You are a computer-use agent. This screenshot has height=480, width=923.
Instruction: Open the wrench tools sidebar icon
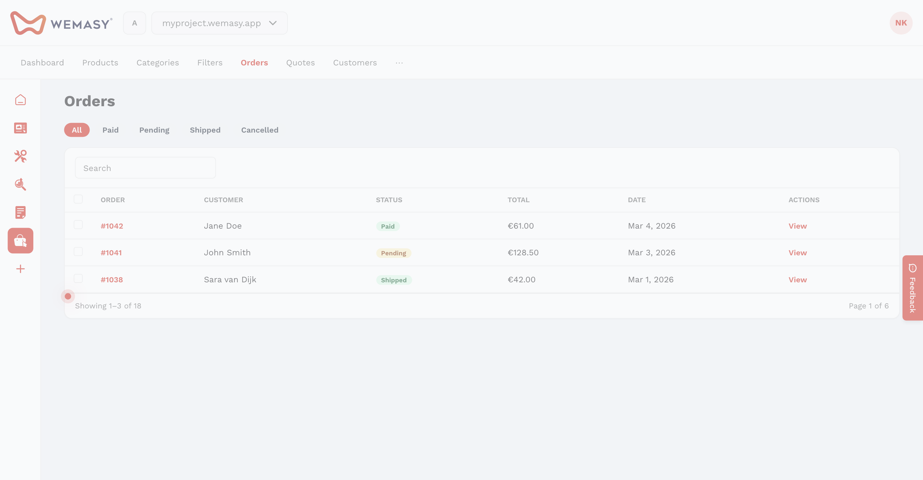(20, 156)
